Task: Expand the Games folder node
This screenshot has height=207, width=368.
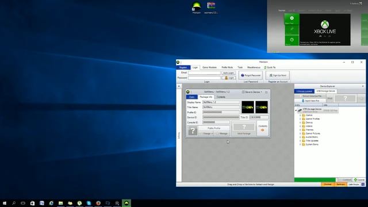Action: 300,115
